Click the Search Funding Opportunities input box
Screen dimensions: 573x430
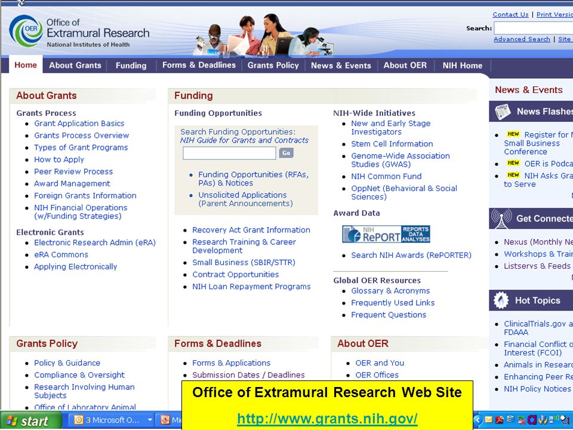[x=229, y=153]
